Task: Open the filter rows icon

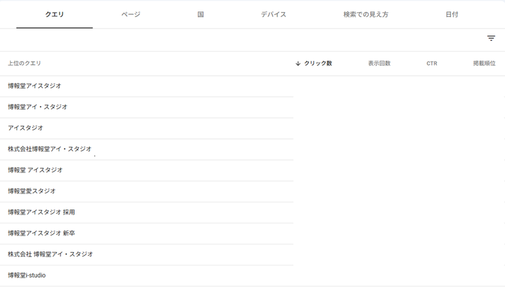Action: pyautogui.click(x=491, y=38)
